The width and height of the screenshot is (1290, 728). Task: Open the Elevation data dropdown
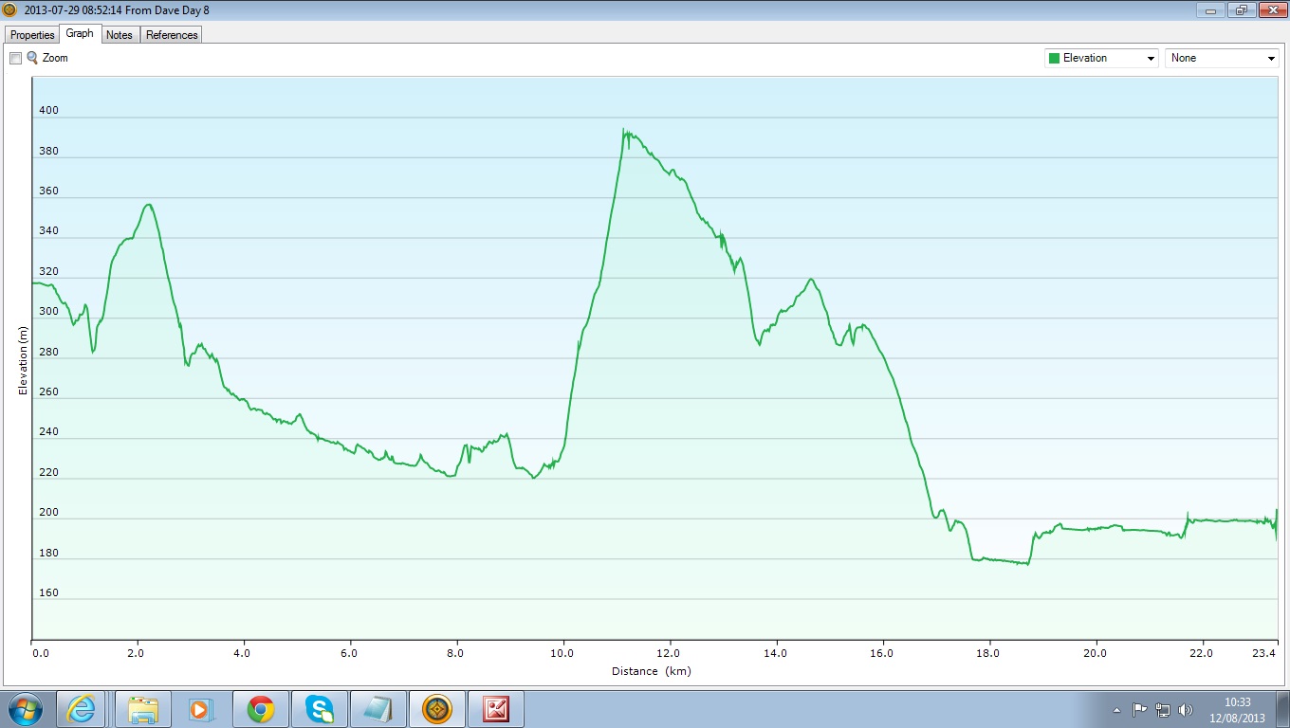click(x=1101, y=58)
